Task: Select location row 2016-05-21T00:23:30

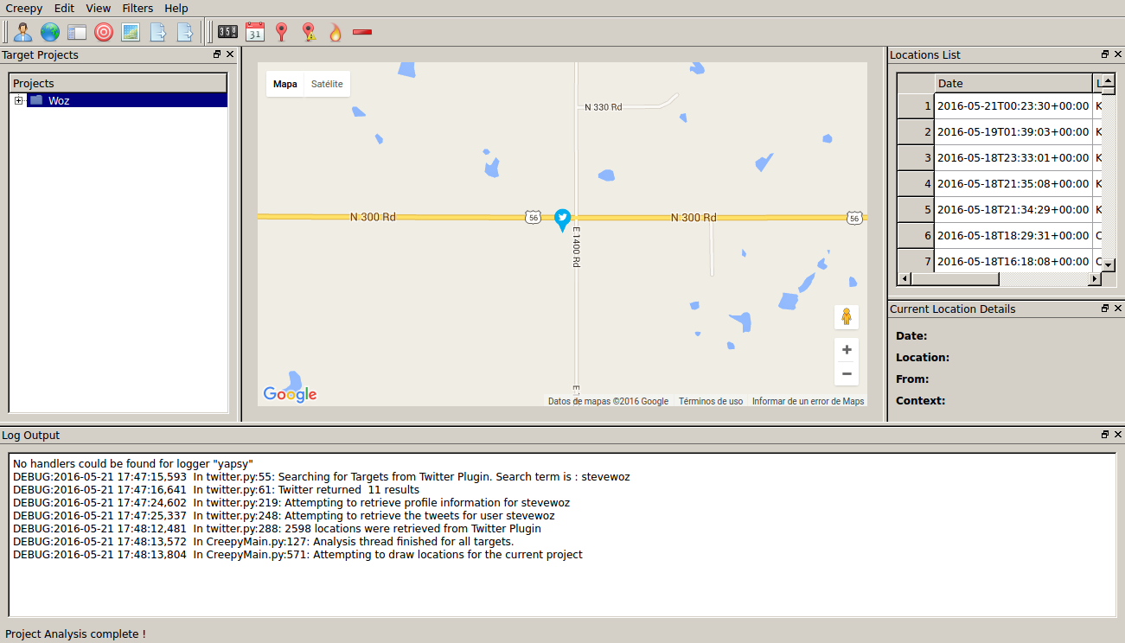Action: click(1013, 105)
